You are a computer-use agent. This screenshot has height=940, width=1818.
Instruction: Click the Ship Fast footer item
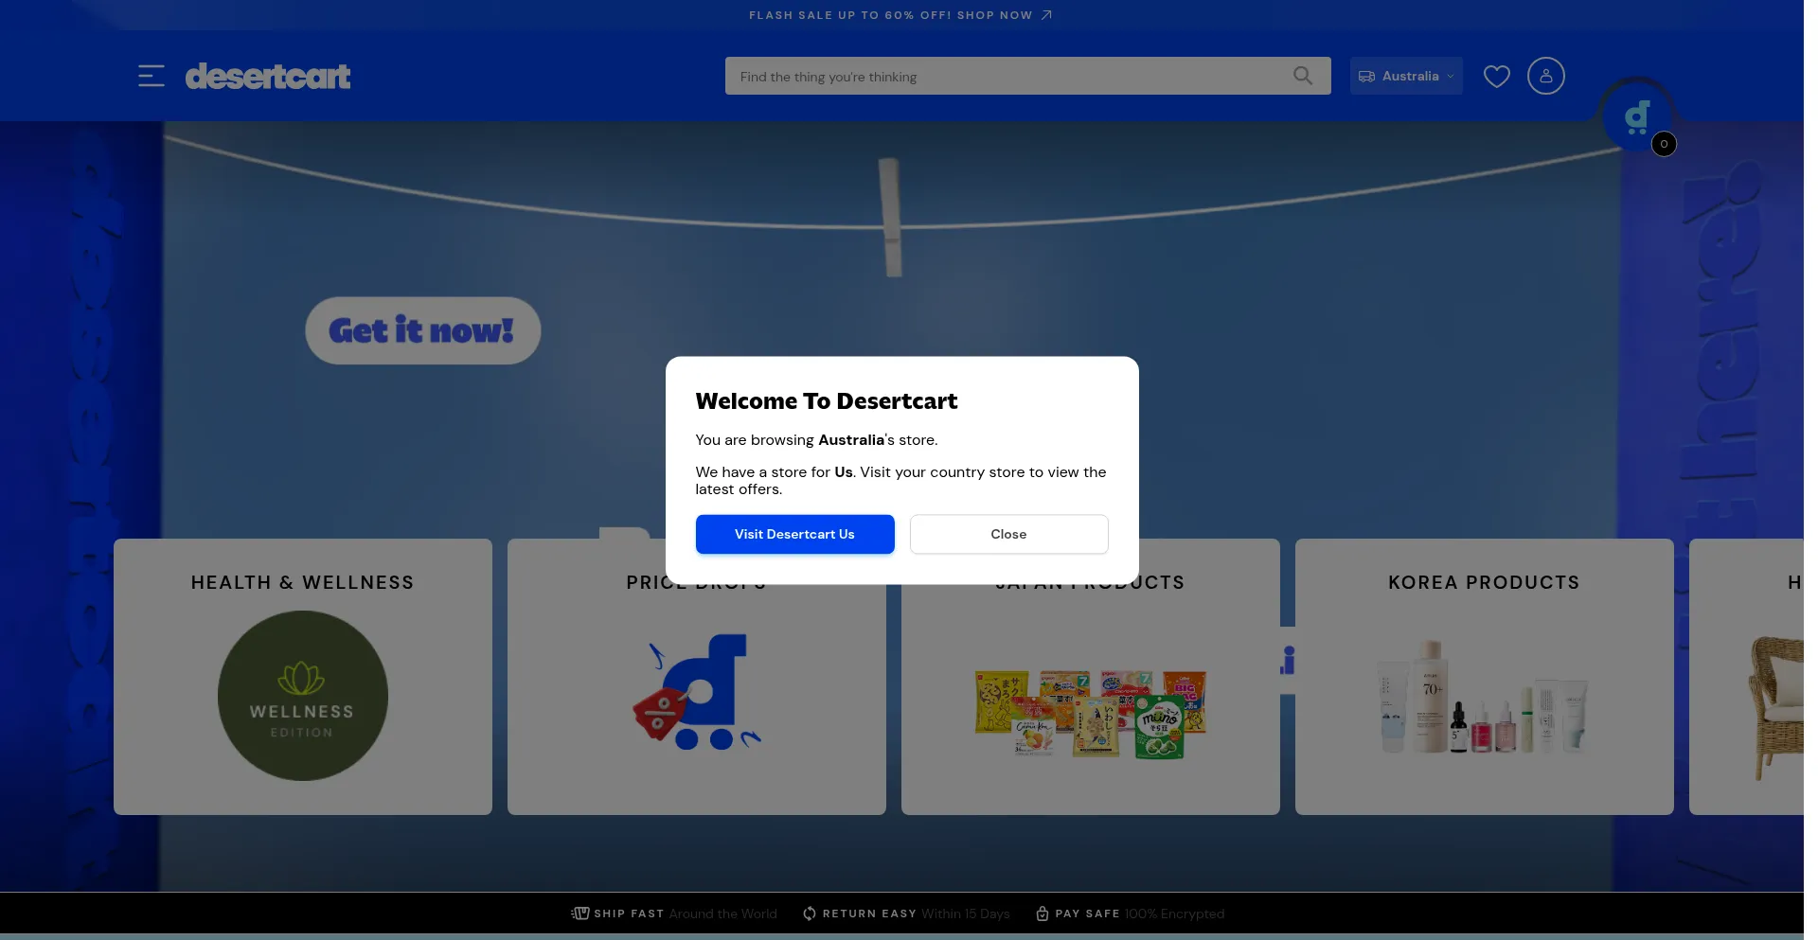tap(674, 913)
